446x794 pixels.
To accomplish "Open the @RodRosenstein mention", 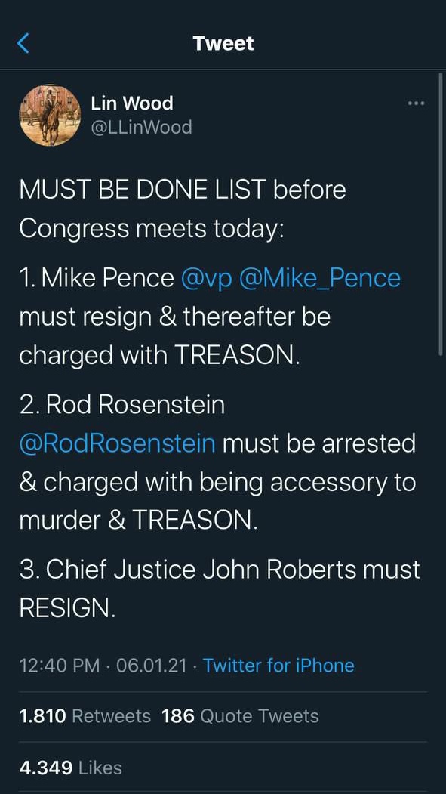I will click(117, 443).
